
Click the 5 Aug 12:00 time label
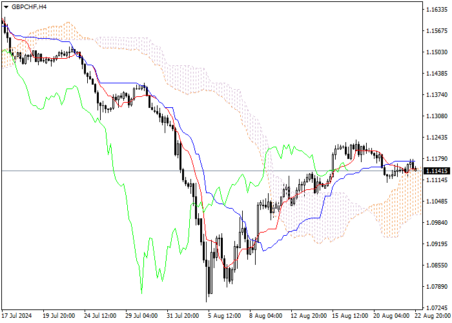tap(225, 316)
